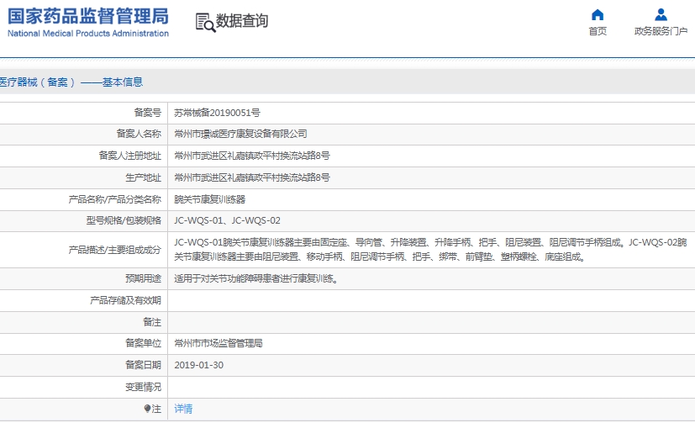The image size is (695, 423).
Task: Click the 数据查询 magnifier document icon
Action: click(x=205, y=22)
